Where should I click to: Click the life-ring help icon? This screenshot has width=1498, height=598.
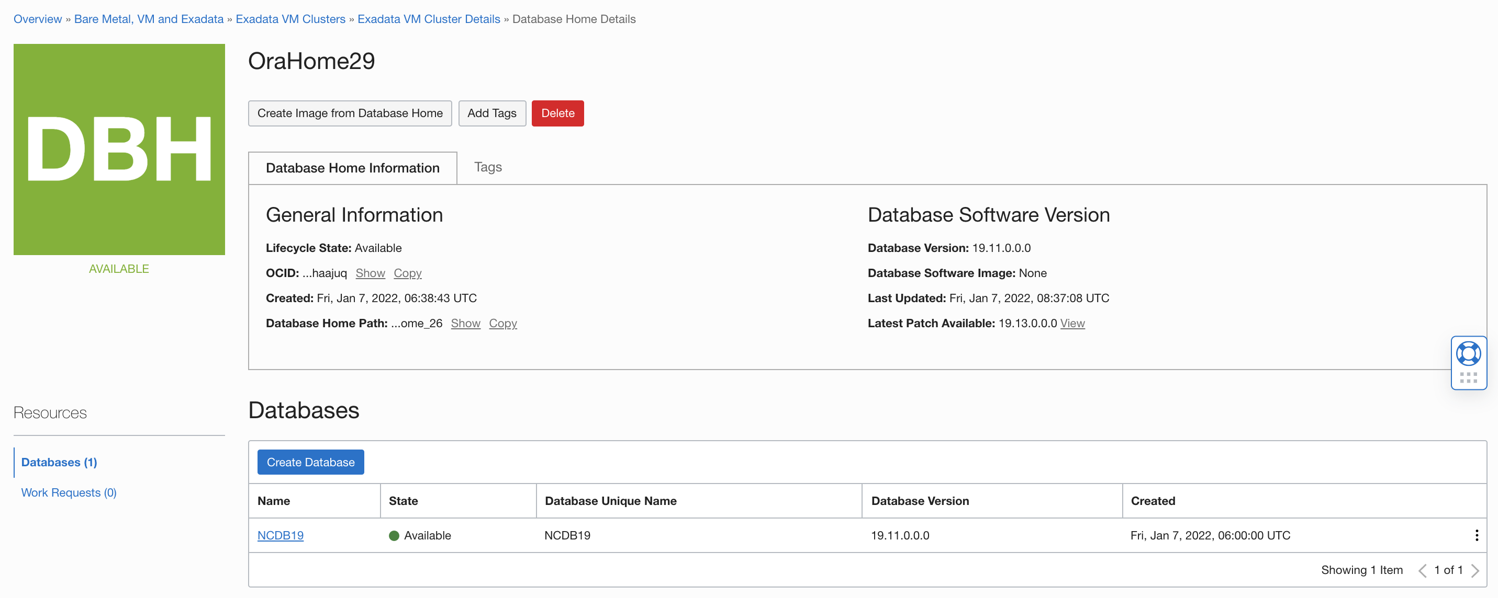pos(1468,353)
